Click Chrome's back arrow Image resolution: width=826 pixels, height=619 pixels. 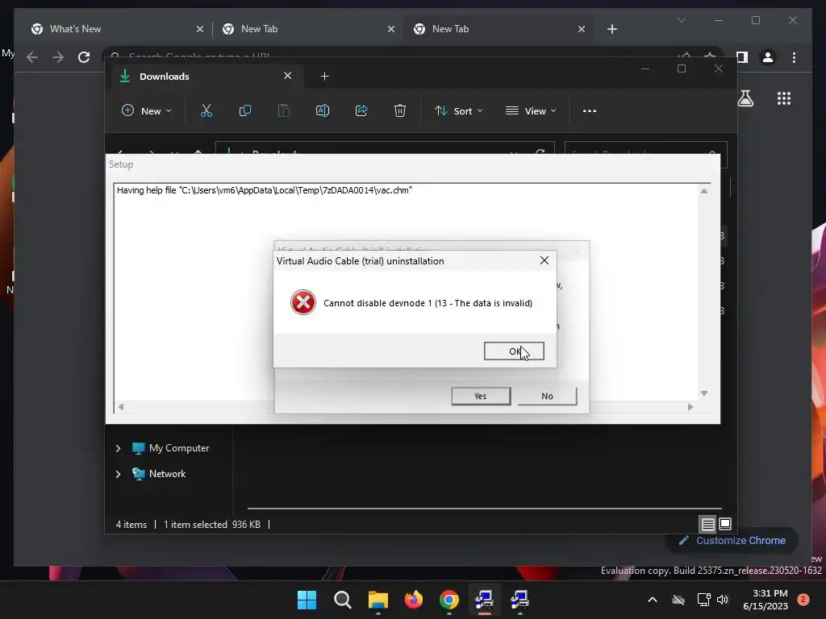pyautogui.click(x=32, y=57)
